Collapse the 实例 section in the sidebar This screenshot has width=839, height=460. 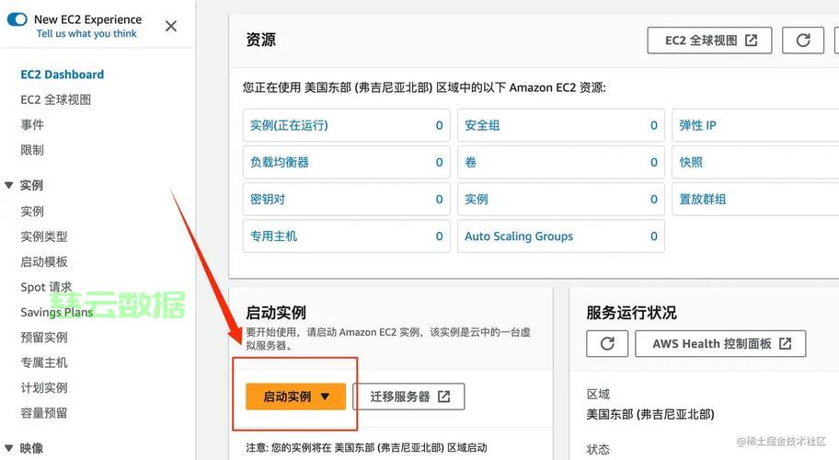(8, 185)
